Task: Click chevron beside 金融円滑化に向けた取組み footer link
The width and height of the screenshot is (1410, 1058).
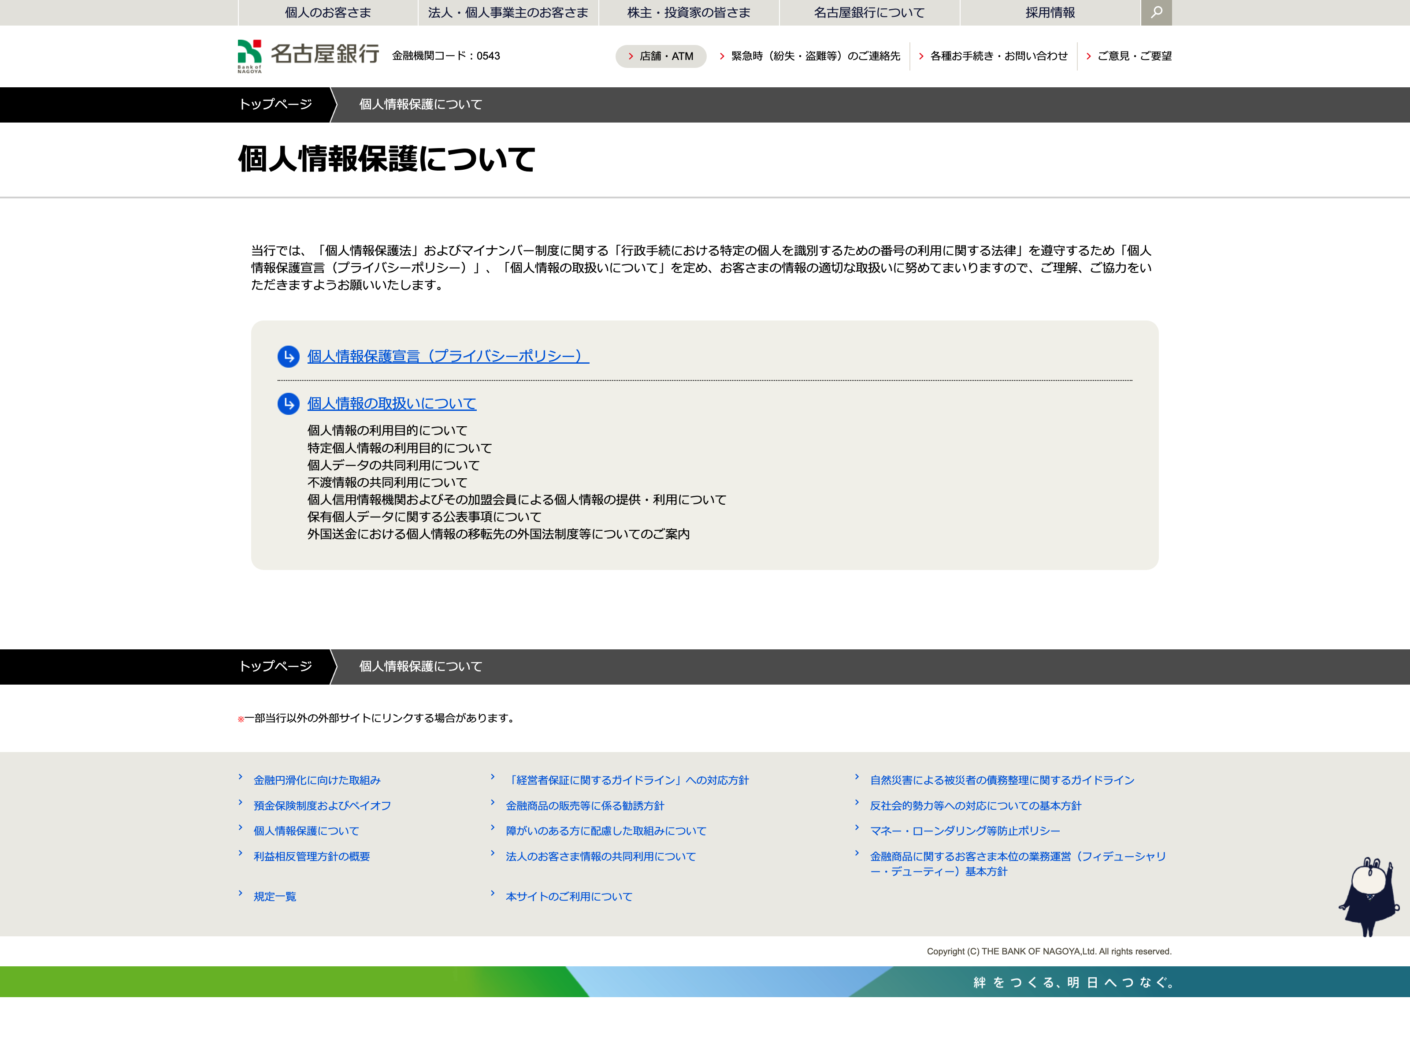Action: click(240, 777)
